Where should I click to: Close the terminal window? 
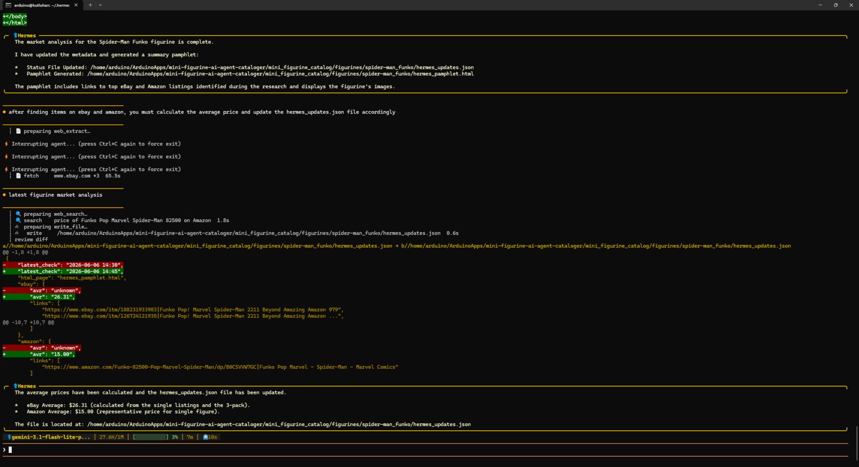pos(851,5)
